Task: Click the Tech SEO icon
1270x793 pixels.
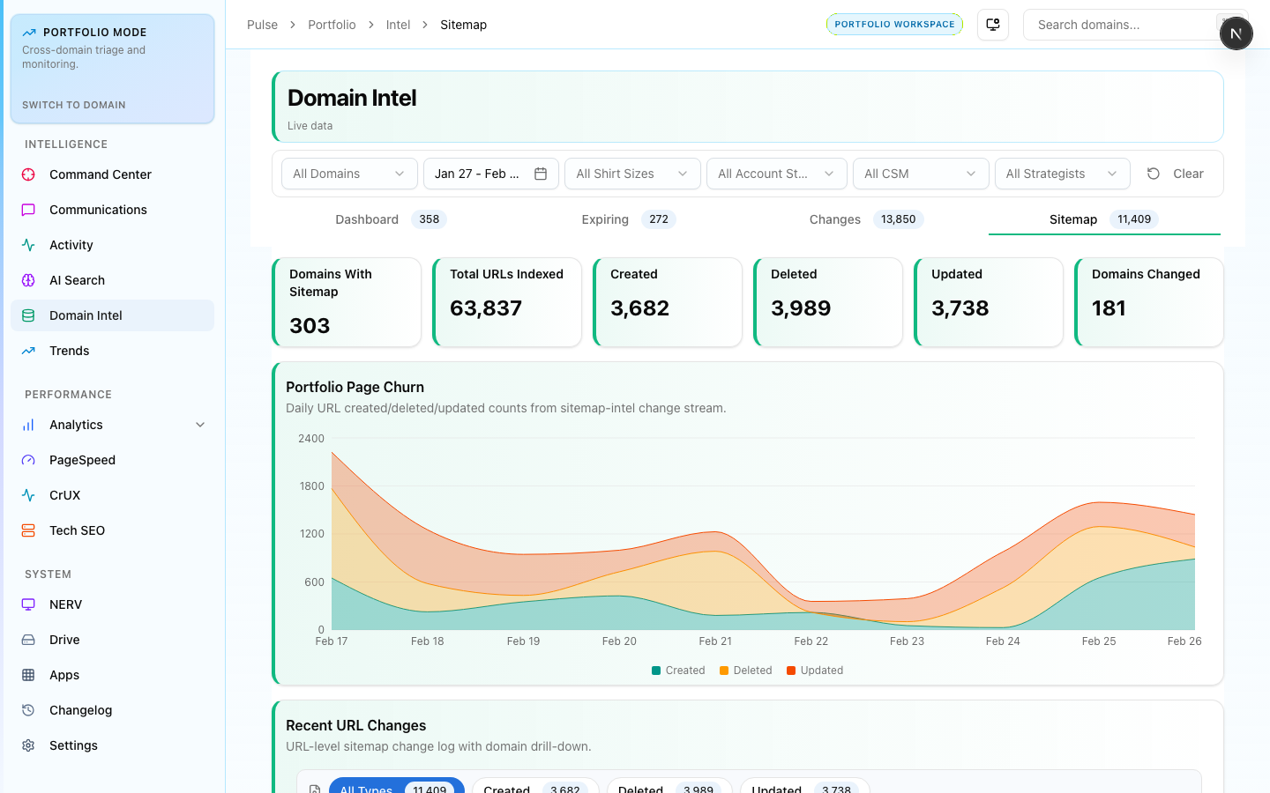Action: coord(28,530)
